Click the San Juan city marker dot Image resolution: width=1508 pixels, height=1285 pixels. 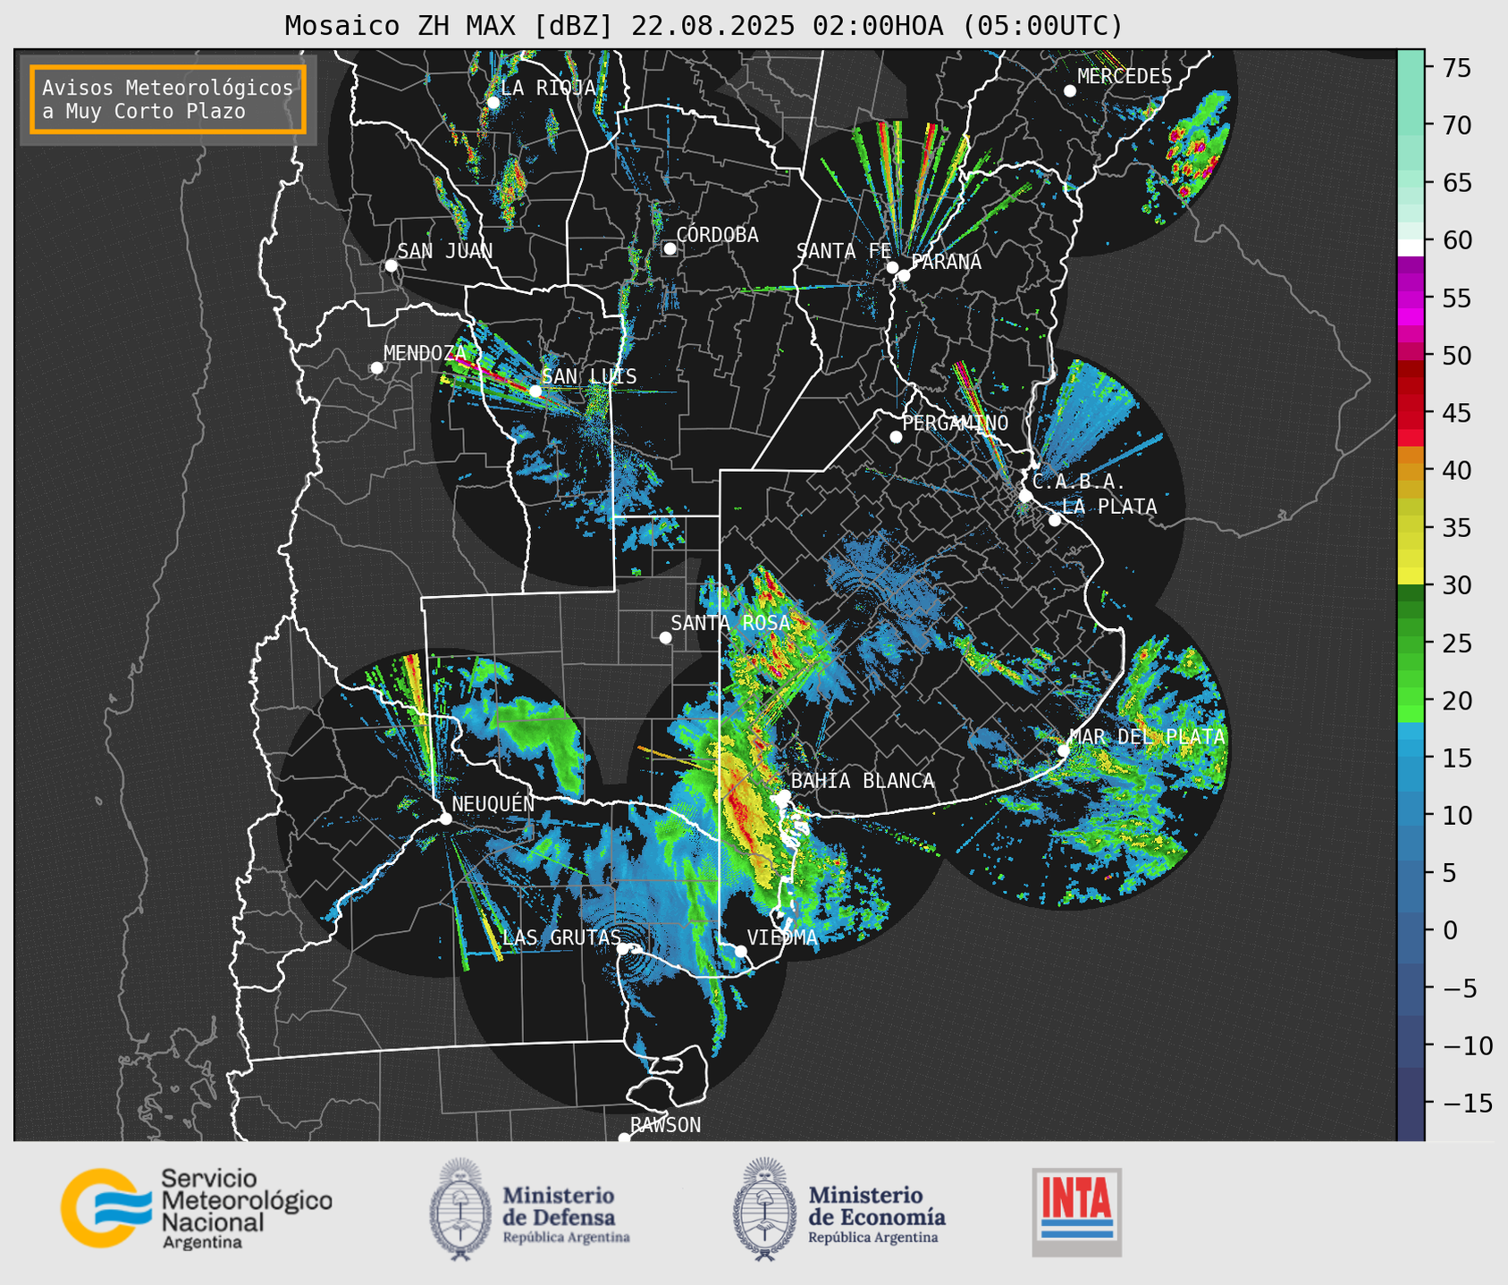click(x=391, y=265)
